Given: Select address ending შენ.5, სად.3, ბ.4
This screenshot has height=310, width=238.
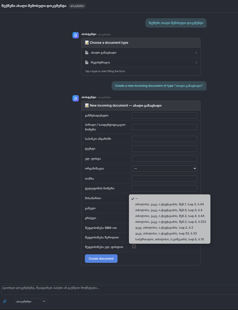Looking at the screenshot, I should 170,210.
